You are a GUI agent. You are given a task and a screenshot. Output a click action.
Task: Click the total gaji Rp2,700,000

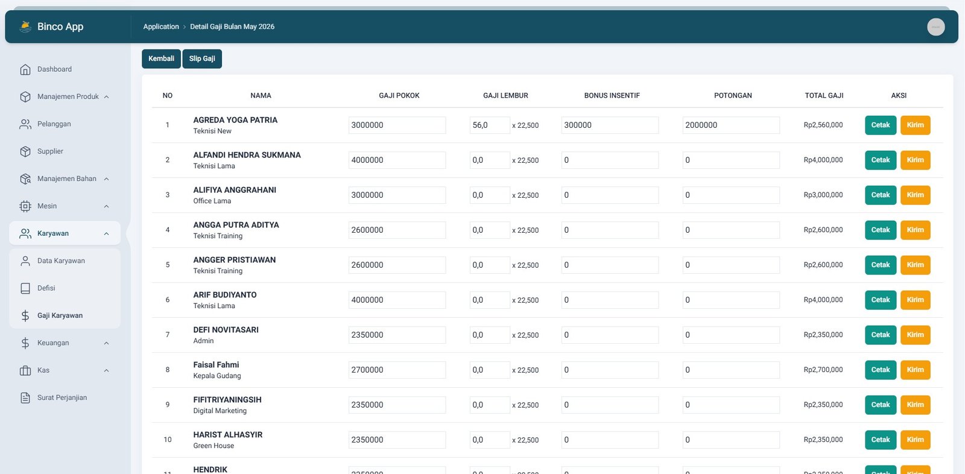click(x=823, y=370)
